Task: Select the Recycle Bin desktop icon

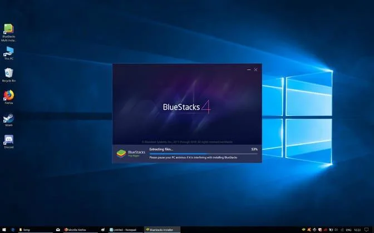Action: [x=8, y=75]
